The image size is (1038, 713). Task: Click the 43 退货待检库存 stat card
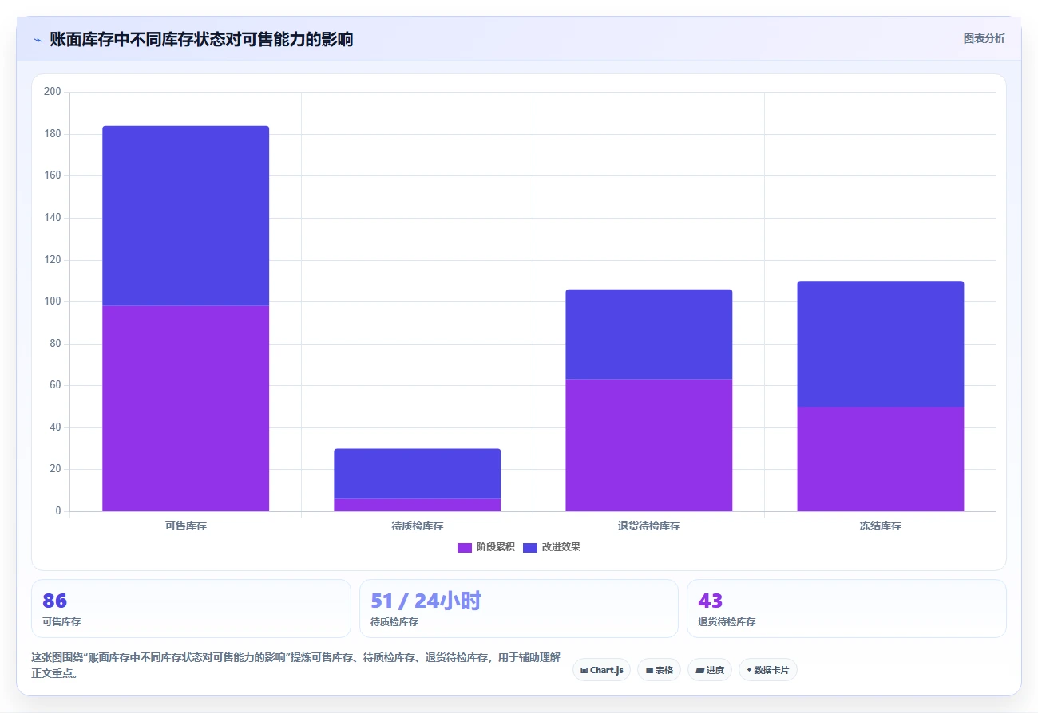click(846, 609)
